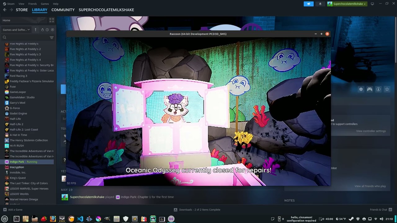Screen dimensions: 397x223
Task: Open Steam notifications bell
Action: [320, 4]
